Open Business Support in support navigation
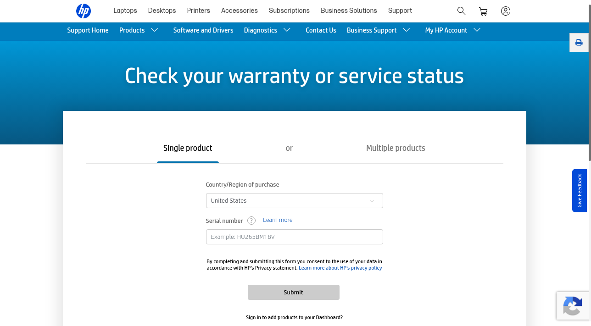 372,30
